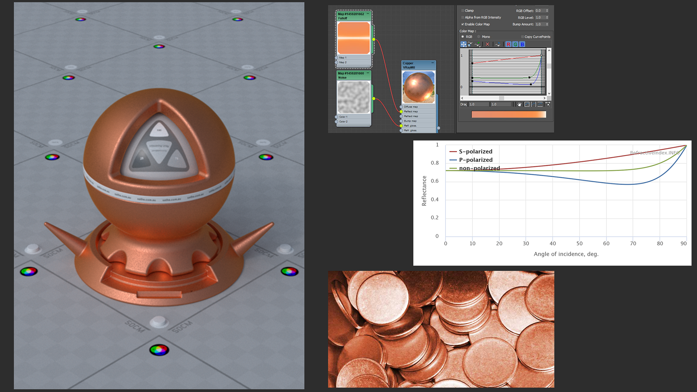The width and height of the screenshot is (697, 392).
Task: Click the Zoom region icon at far right
Action: pyautogui.click(x=548, y=104)
